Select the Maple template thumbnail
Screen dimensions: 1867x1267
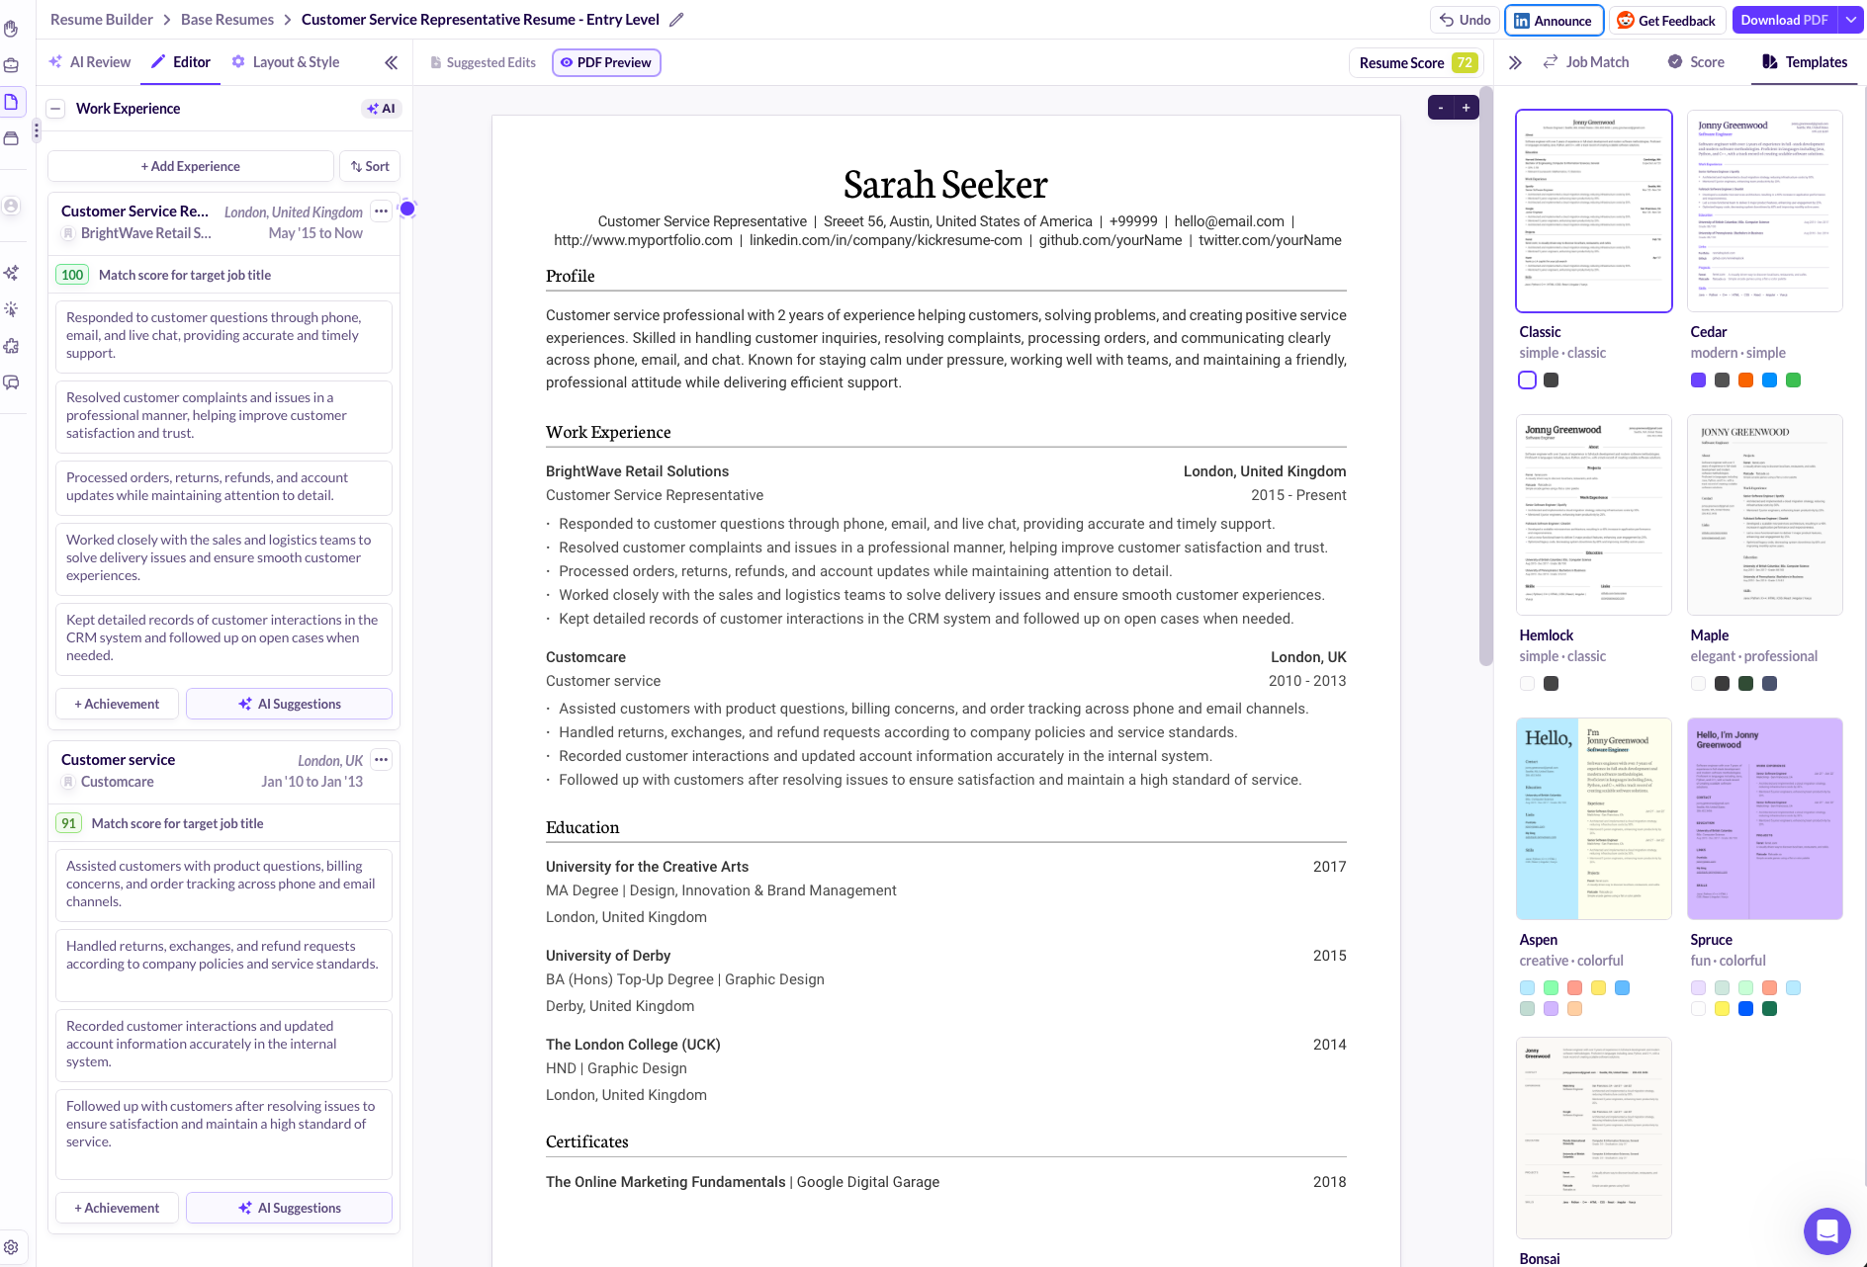coord(1764,514)
